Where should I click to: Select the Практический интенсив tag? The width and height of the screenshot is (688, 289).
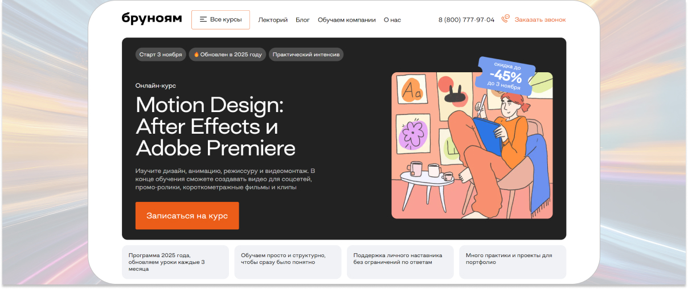coord(306,55)
